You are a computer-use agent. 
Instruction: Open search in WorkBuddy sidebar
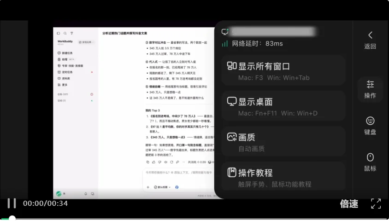pyautogui.click(x=65, y=33)
